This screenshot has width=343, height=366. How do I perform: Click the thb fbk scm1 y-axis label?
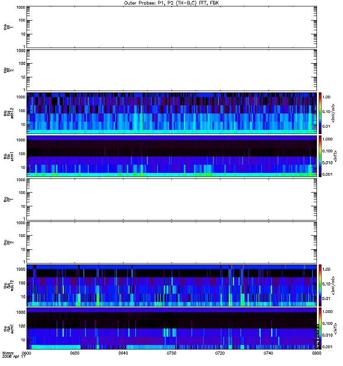pyautogui.click(x=9, y=156)
